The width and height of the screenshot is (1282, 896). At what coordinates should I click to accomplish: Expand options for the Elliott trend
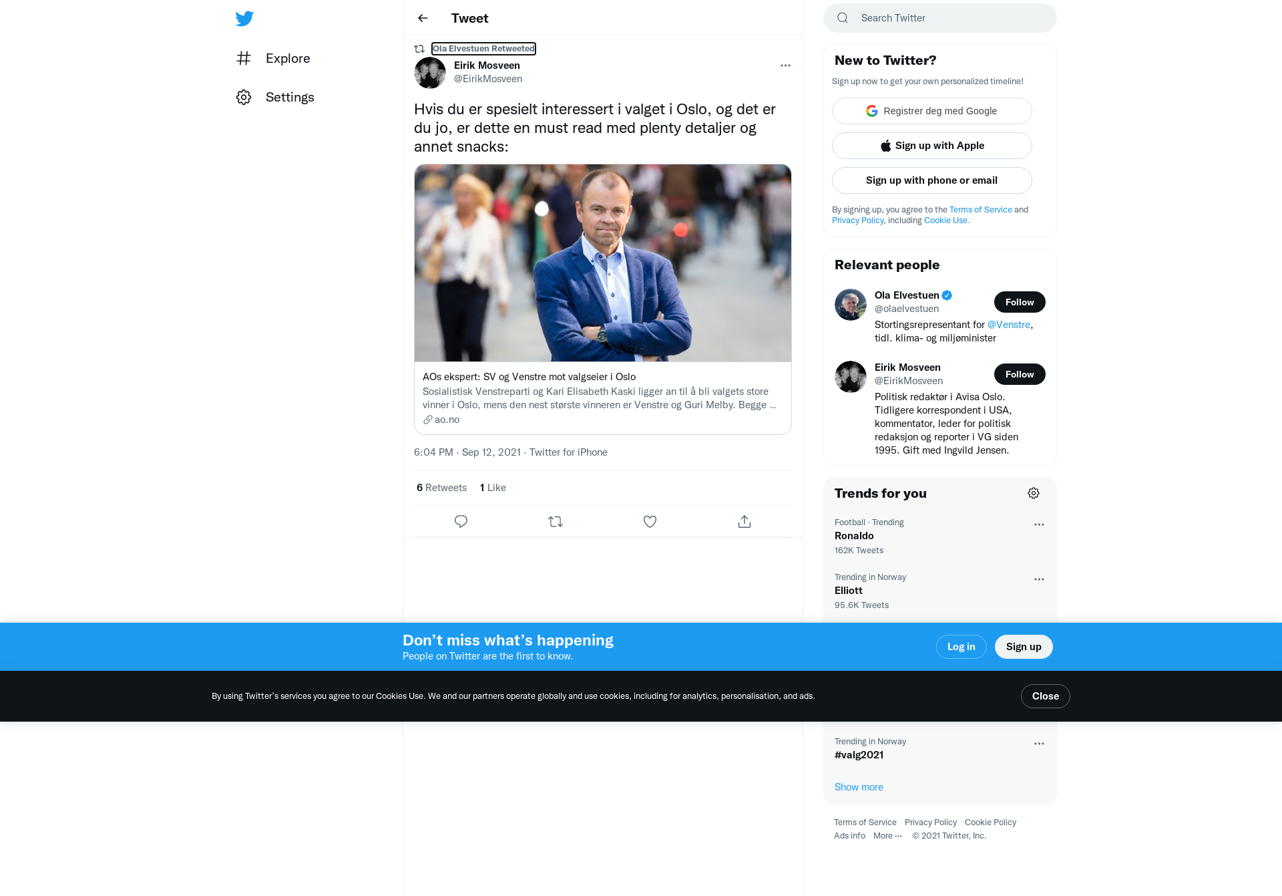[x=1039, y=579]
